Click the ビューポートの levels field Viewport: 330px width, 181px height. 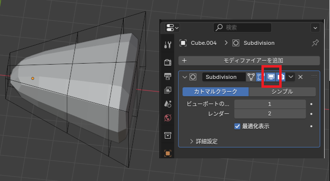(x=270, y=104)
